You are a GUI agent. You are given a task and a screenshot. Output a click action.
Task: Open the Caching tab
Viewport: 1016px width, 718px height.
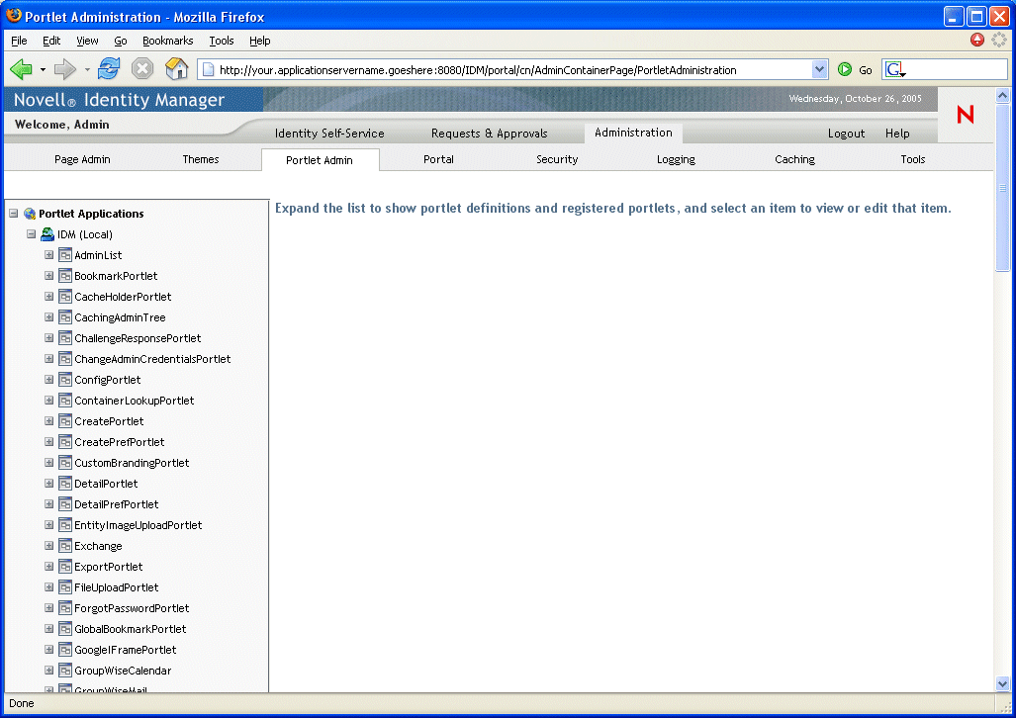pyautogui.click(x=795, y=159)
